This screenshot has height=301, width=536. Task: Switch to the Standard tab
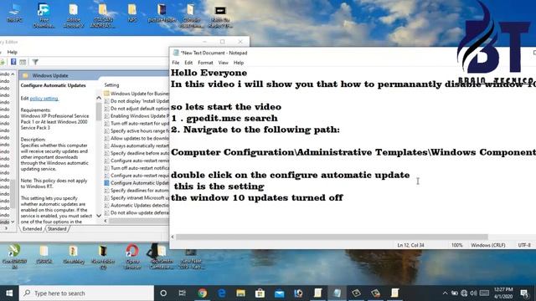(x=57, y=229)
